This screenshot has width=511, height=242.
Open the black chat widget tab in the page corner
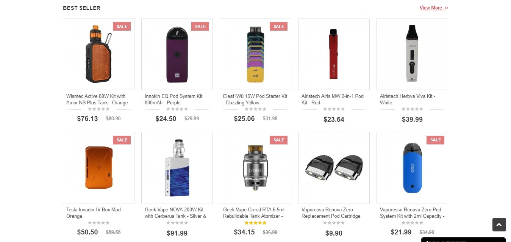click(463, 240)
